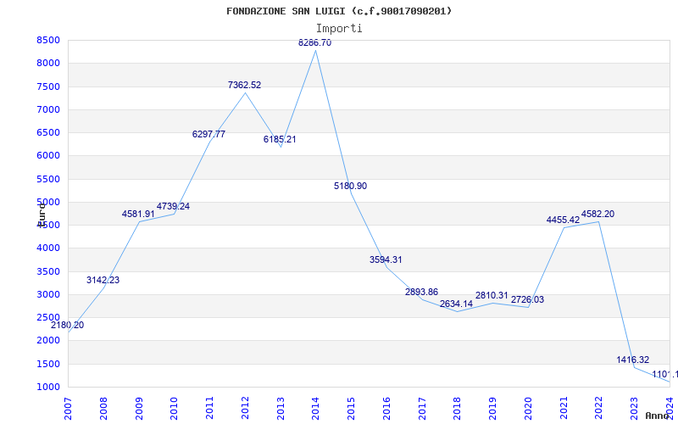Screen dimensions: 678x424
Task: Select the 4455.42 data label
Action: click(563, 220)
